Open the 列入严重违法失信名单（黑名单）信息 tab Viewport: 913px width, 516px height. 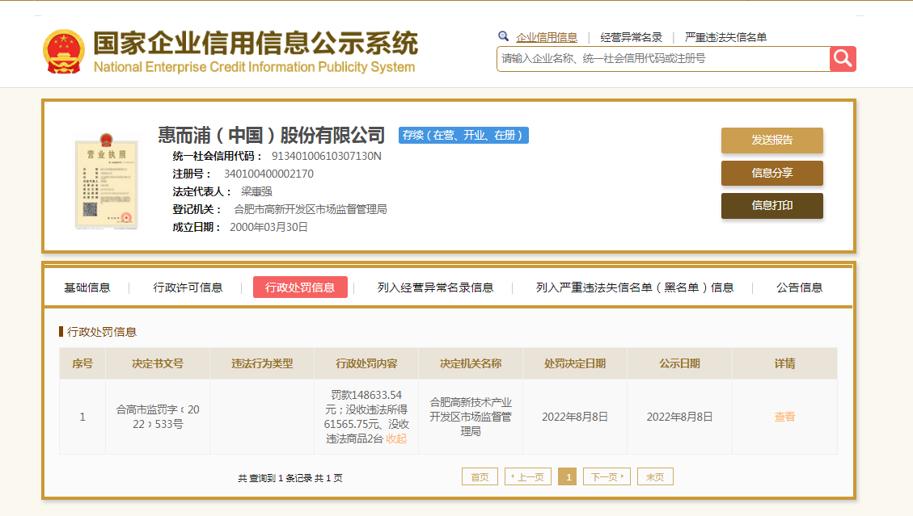(x=634, y=287)
